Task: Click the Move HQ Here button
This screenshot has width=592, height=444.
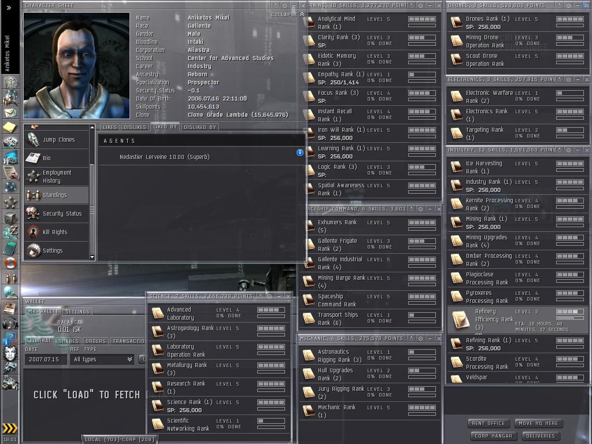Action: (x=538, y=423)
